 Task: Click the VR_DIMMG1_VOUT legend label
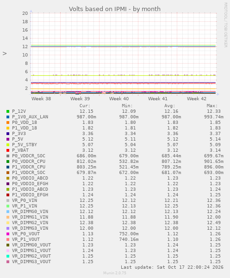pos(31,251)
